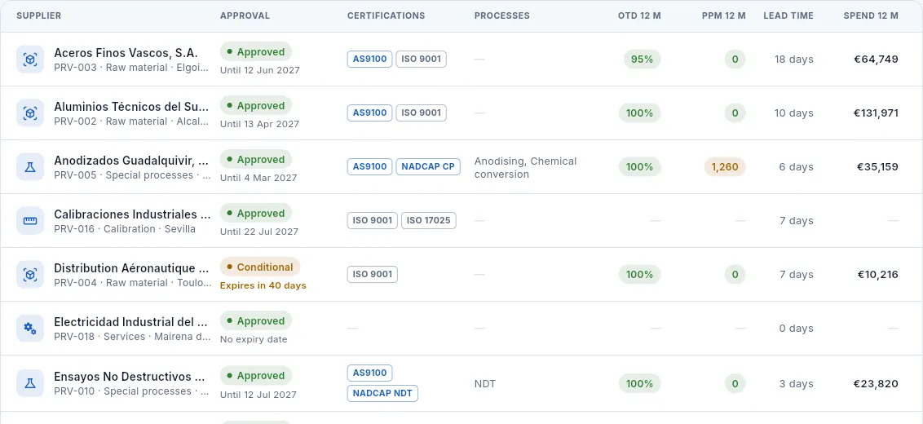923x424 pixels.
Task: Click the cube icon for Aceros Finos Vascos
Action: (x=30, y=60)
